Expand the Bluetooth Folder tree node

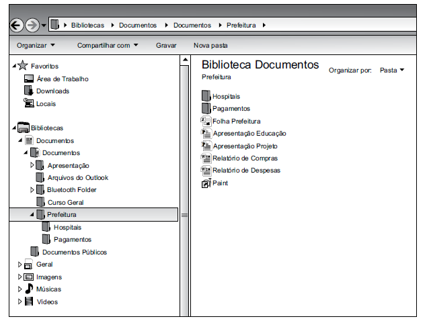[x=32, y=190]
